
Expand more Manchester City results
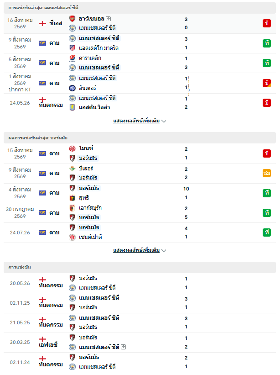136,121
